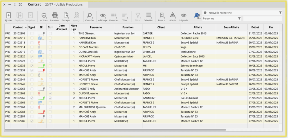
Task: Click the Contrat column sort arrow
Action: pyautogui.click(x=26, y=27)
